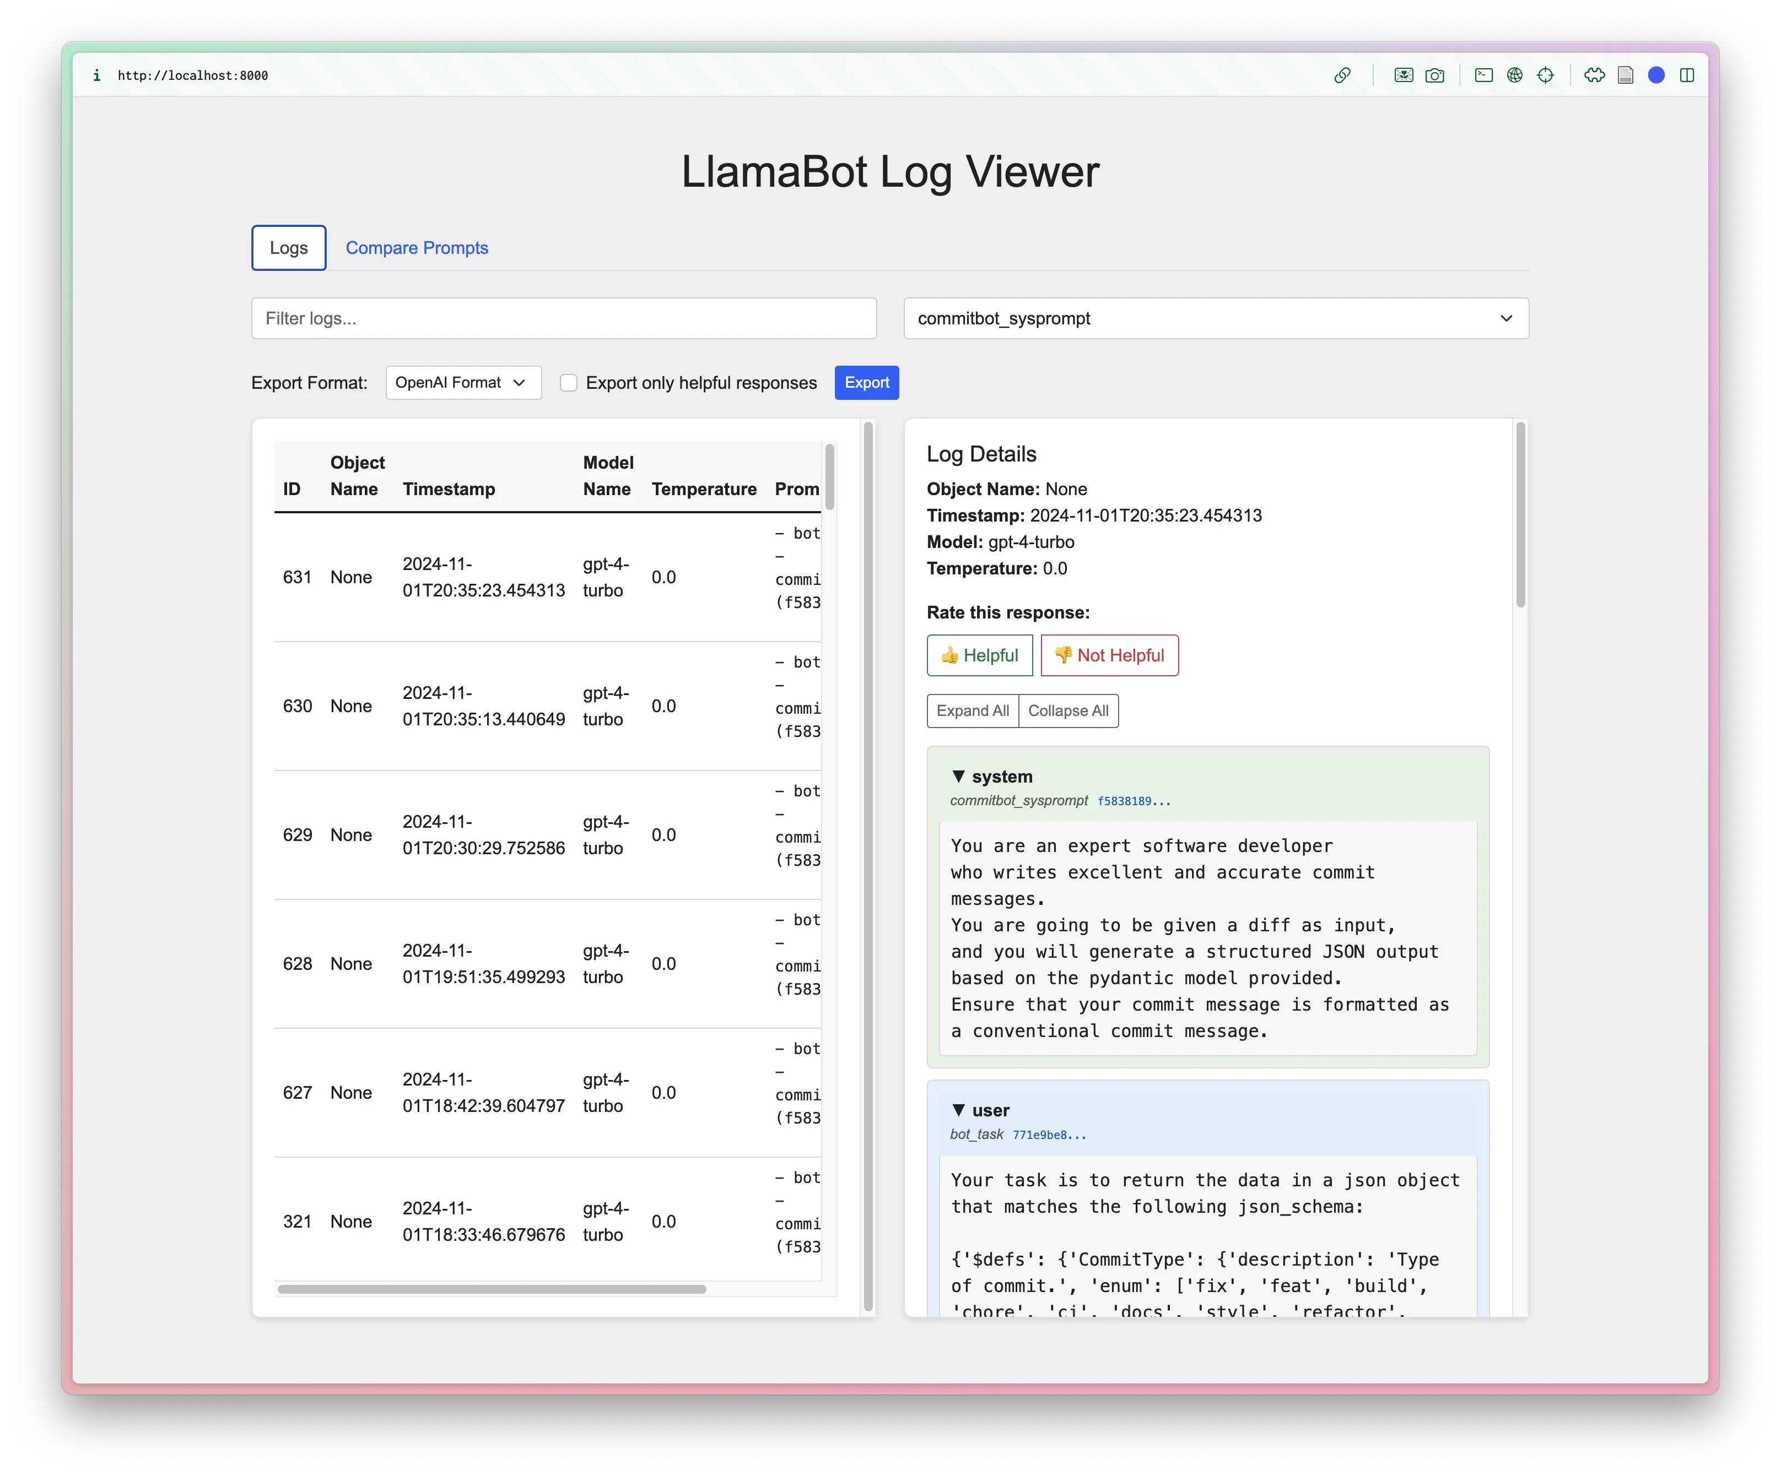This screenshot has width=1781, height=1476.
Task: Click the link icon in browser toolbar
Action: pos(1343,74)
